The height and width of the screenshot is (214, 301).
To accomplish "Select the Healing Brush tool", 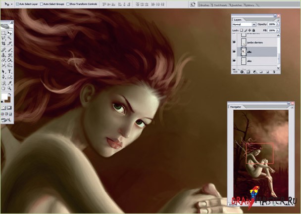I will pyautogui.click(x=3, y=50).
